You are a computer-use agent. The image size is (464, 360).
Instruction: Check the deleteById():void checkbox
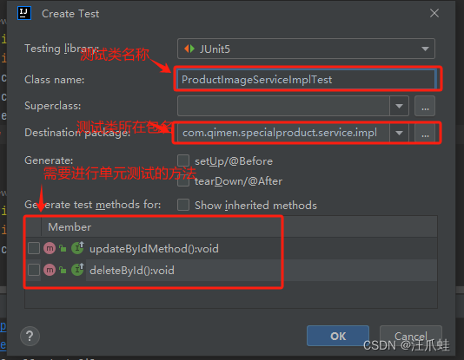tap(34, 270)
